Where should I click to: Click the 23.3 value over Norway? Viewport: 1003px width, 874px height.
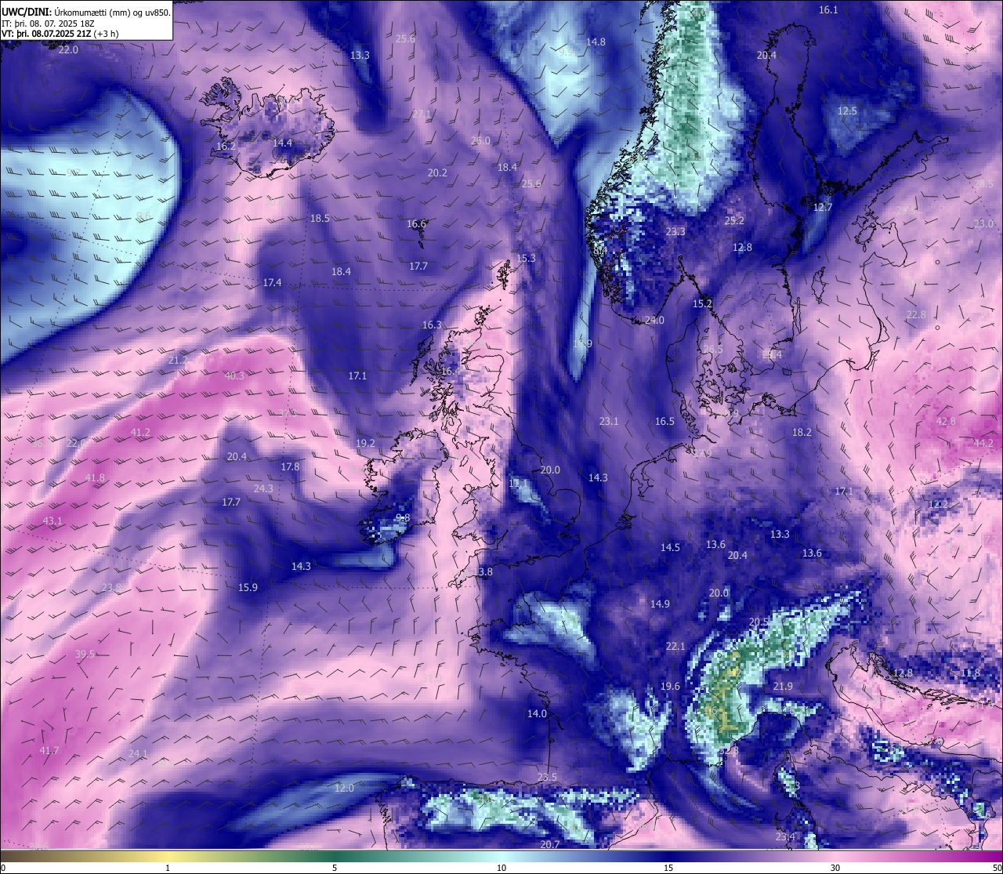tap(675, 232)
